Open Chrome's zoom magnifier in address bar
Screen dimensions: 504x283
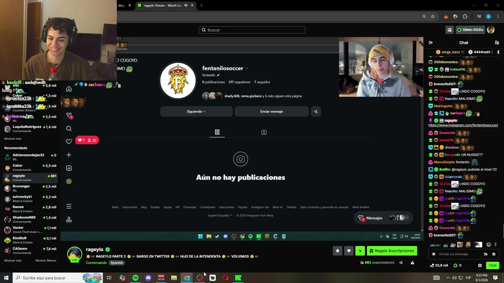coord(424,17)
